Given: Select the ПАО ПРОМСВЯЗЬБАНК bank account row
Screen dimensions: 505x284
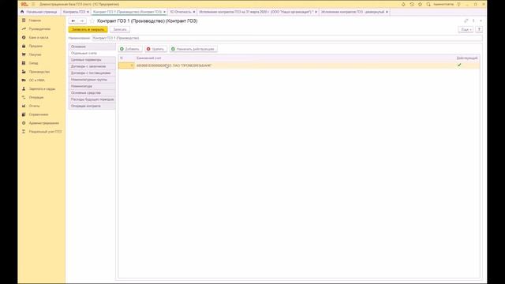Looking at the screenshot, I should [299, 65].
